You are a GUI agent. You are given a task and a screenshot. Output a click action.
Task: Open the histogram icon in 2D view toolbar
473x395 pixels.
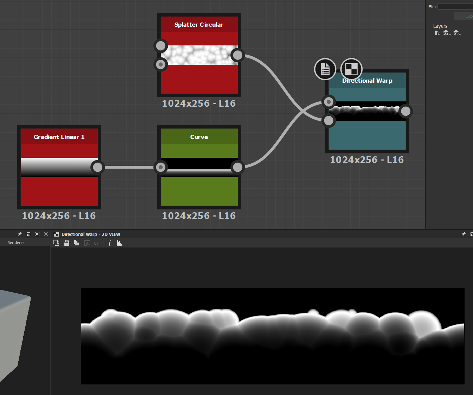coord(120,243)
